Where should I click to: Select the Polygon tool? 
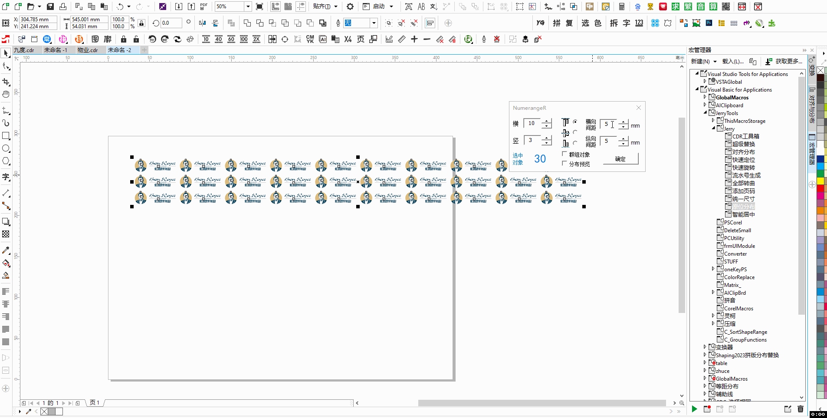click(x=6, y=161)
